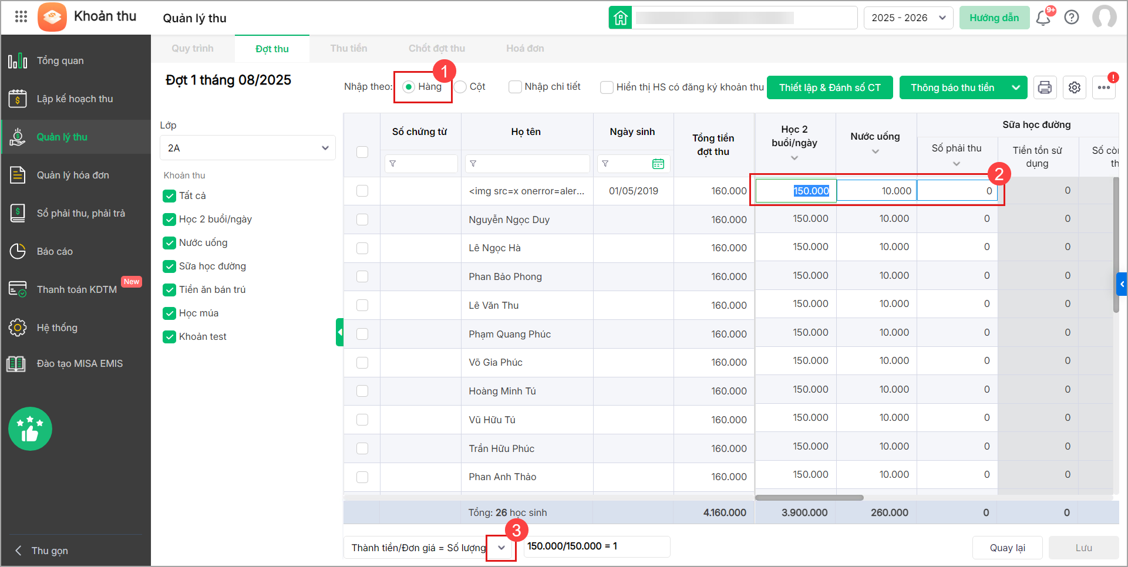Select the Hàng radio option
Image resolution: width=1128 pixels, height=567 pixels.
point(409,87)
